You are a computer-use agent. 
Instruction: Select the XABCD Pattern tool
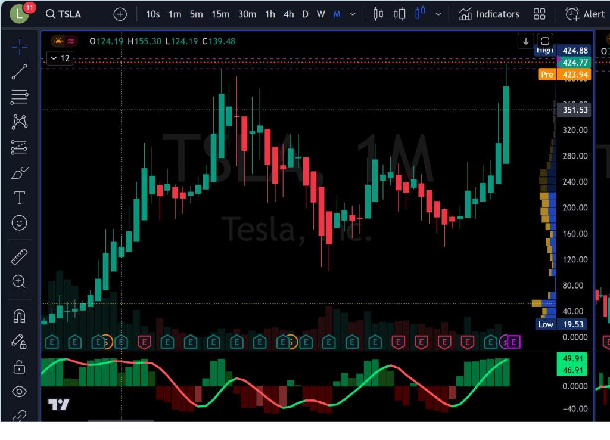[20, 122]
